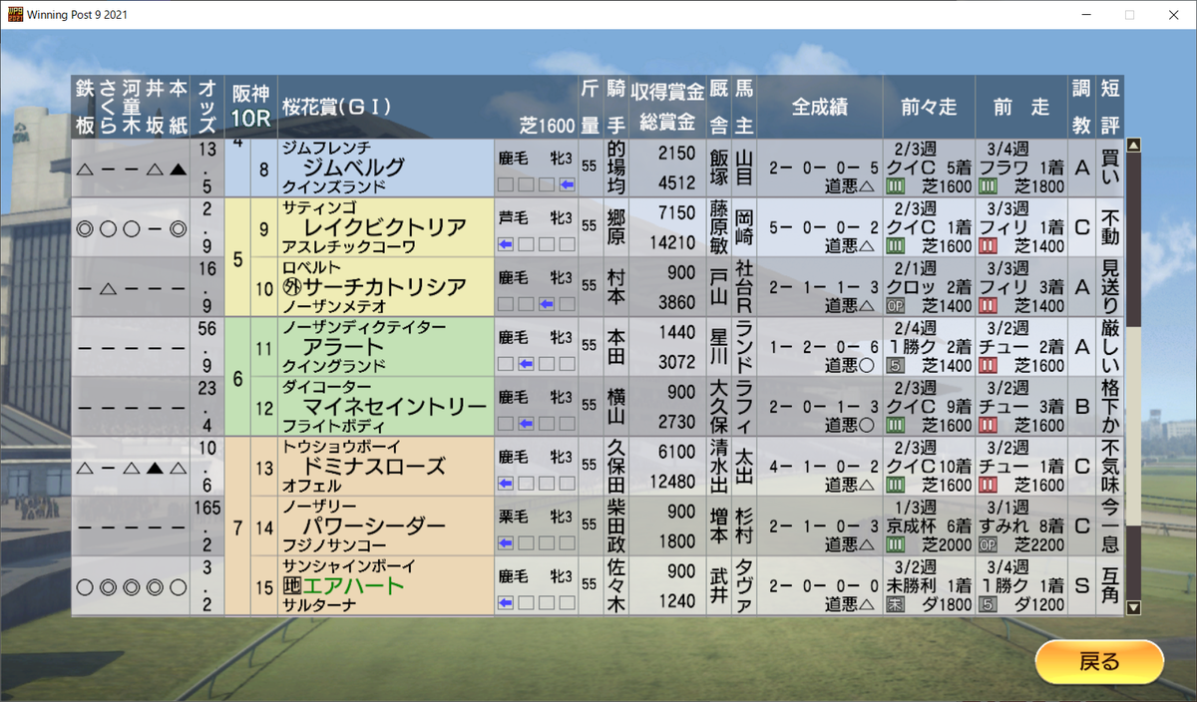This screenshot has height=702, width=1197.
Task: Click the OP badge beside すみれ 芝2200
Action: coord(988,544)
